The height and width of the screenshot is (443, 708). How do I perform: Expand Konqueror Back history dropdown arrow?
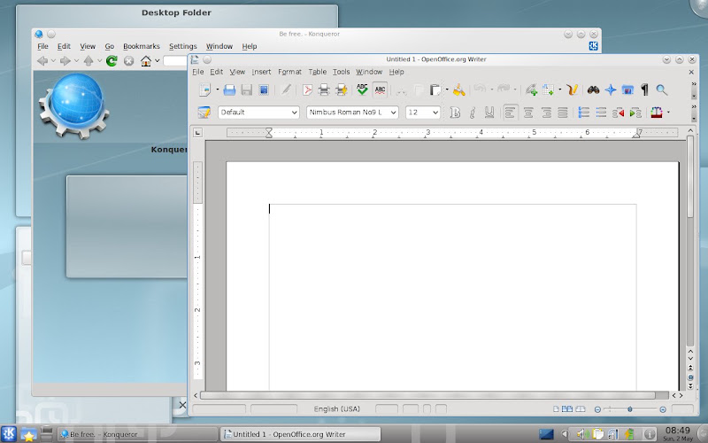53,60
